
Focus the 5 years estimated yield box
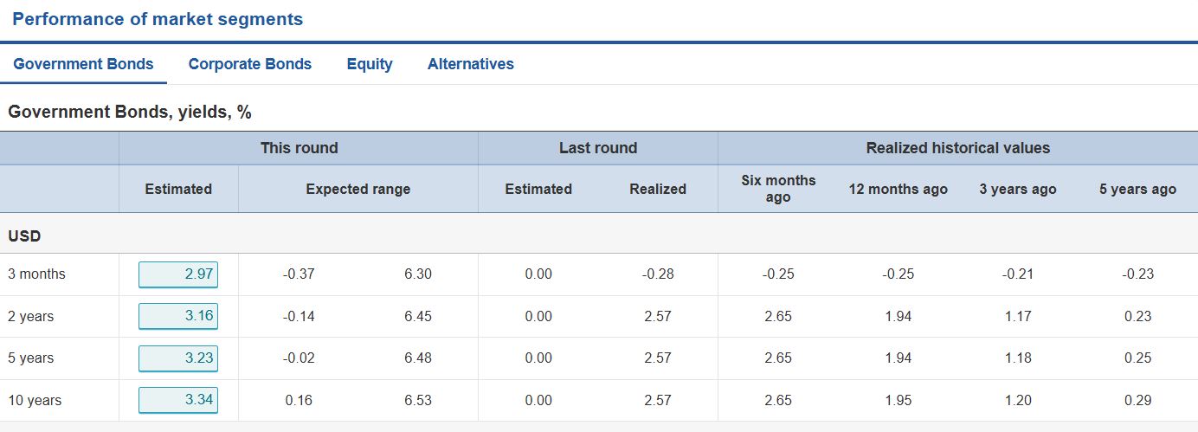tap(178, 358)
